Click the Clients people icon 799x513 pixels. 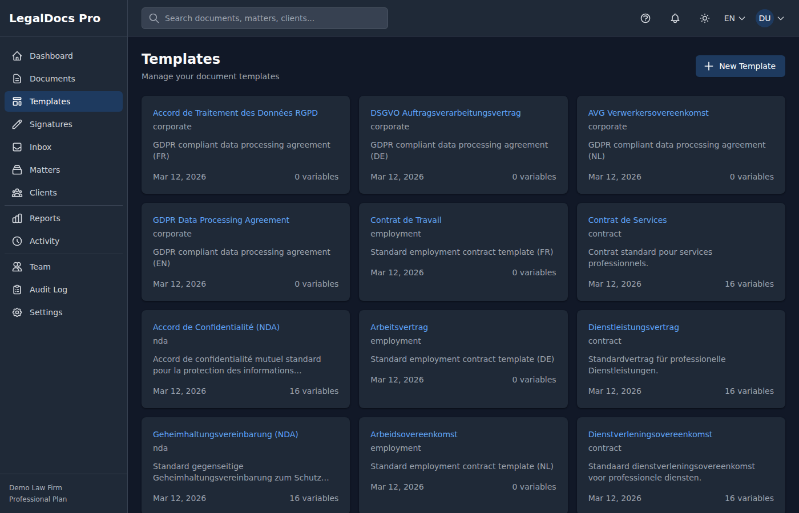17,193
